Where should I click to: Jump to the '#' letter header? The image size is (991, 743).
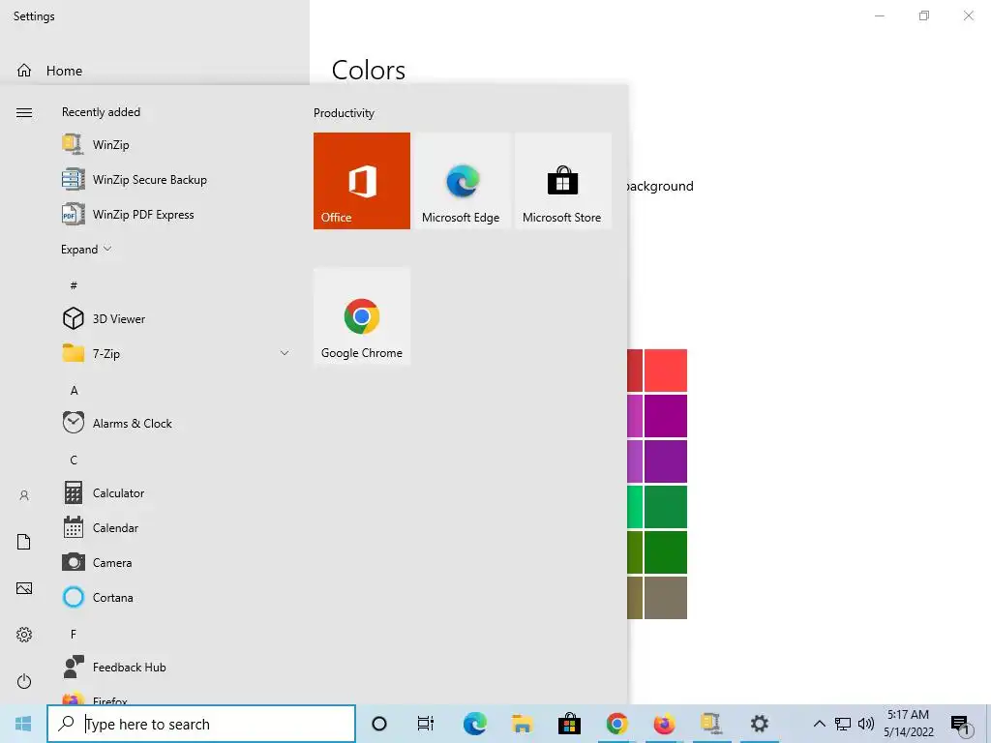tap(74, 285)
